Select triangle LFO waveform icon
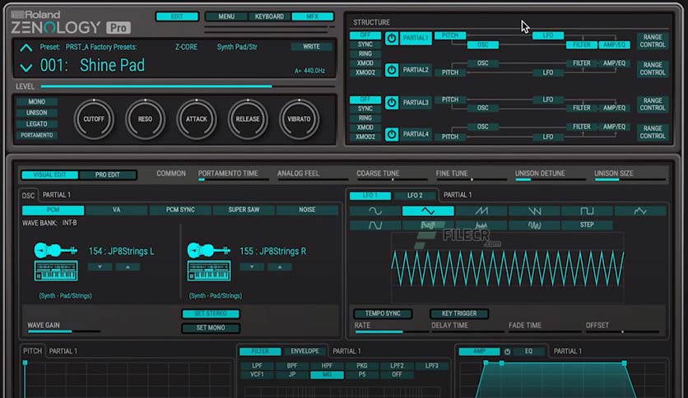This screenshot has height=398, width=688. tap(428, 211)
